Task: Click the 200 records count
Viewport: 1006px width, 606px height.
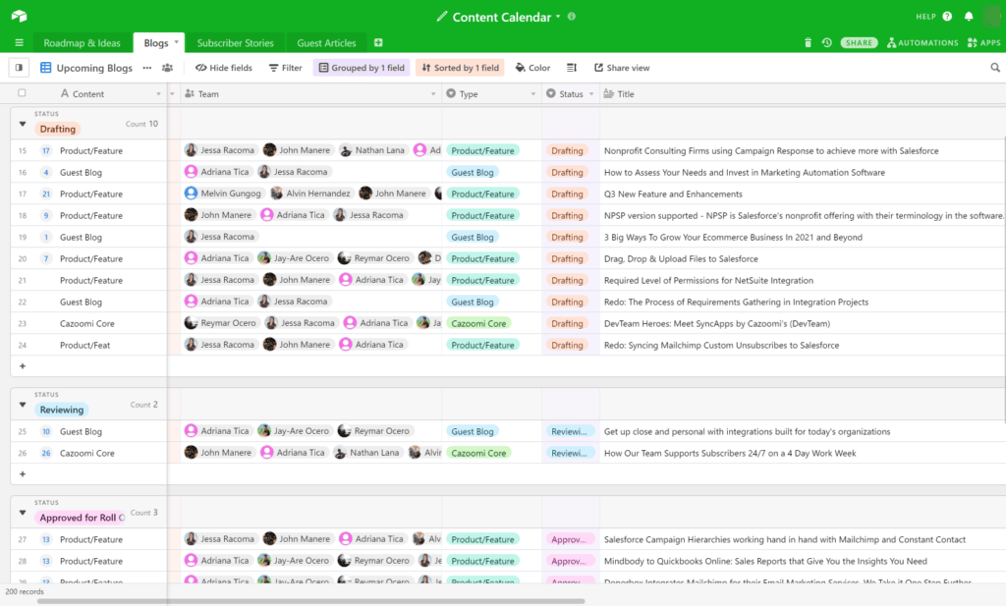Action: [x=25, y=591]
